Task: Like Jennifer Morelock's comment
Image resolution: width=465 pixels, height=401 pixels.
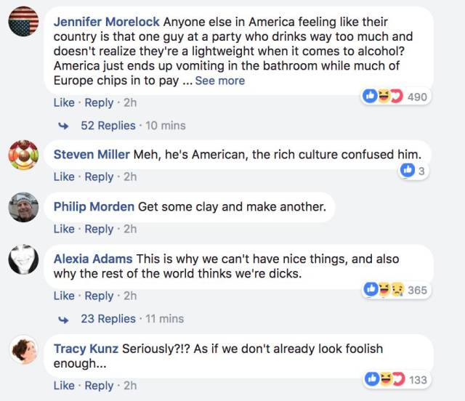Action: (x=64, y=103)
